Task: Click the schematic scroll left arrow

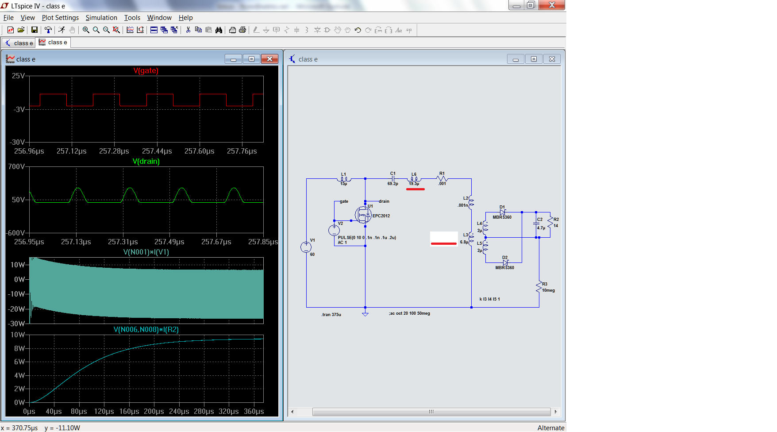Action: tap(292, 412)
